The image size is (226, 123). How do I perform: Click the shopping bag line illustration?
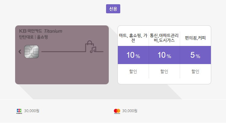point(89,46)
